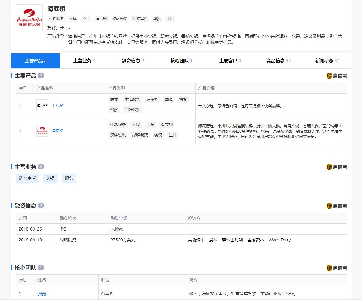Click the 有专利 tag in the header
This screenshot has width=362, height=300.
101,19
